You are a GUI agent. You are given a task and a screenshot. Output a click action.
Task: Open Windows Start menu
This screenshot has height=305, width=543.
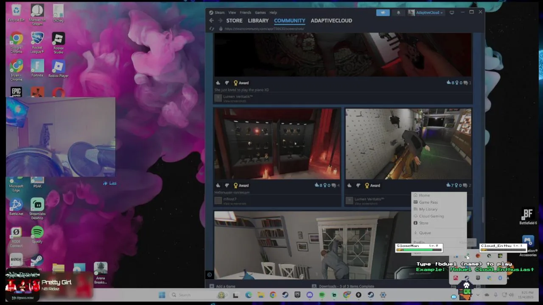point(162,295)
